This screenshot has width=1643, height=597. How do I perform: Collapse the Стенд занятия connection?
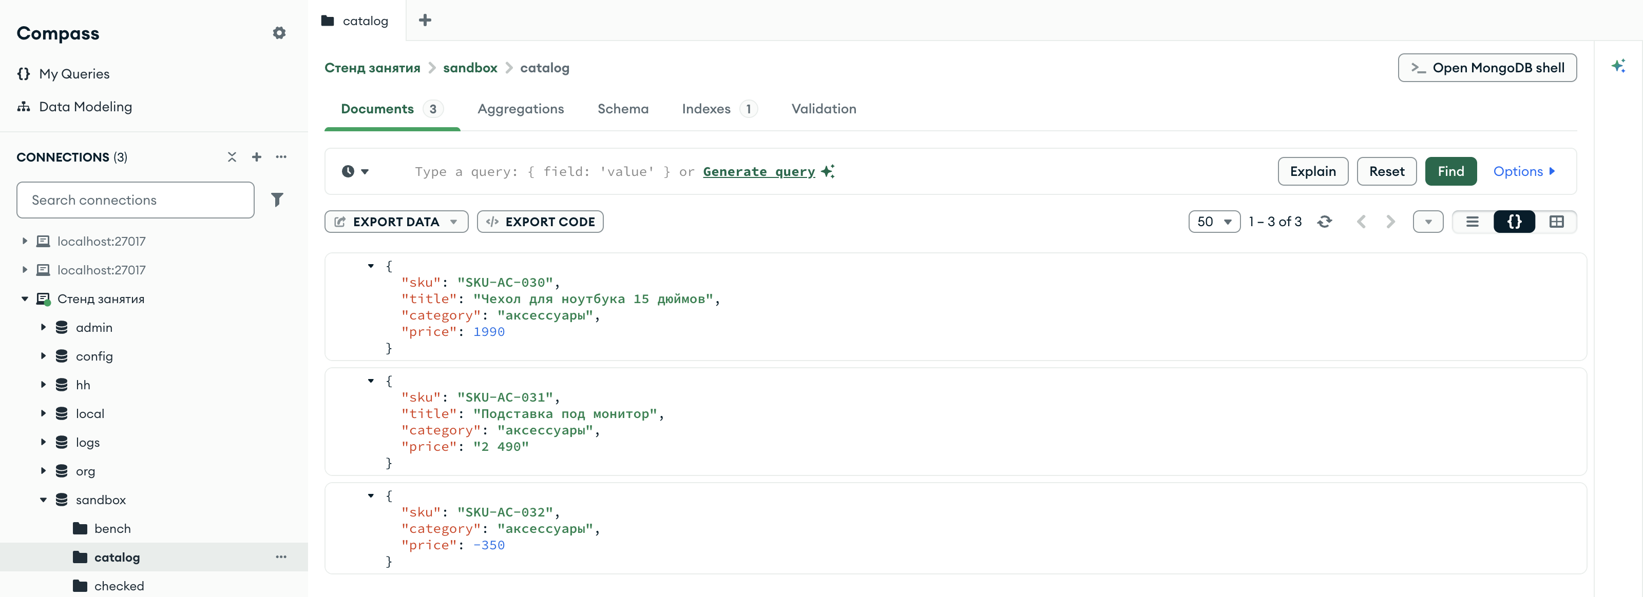tap(25, 299)
